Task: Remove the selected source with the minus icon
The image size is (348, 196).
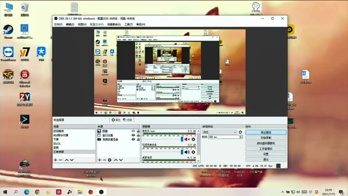Action: tap(104, 160)
